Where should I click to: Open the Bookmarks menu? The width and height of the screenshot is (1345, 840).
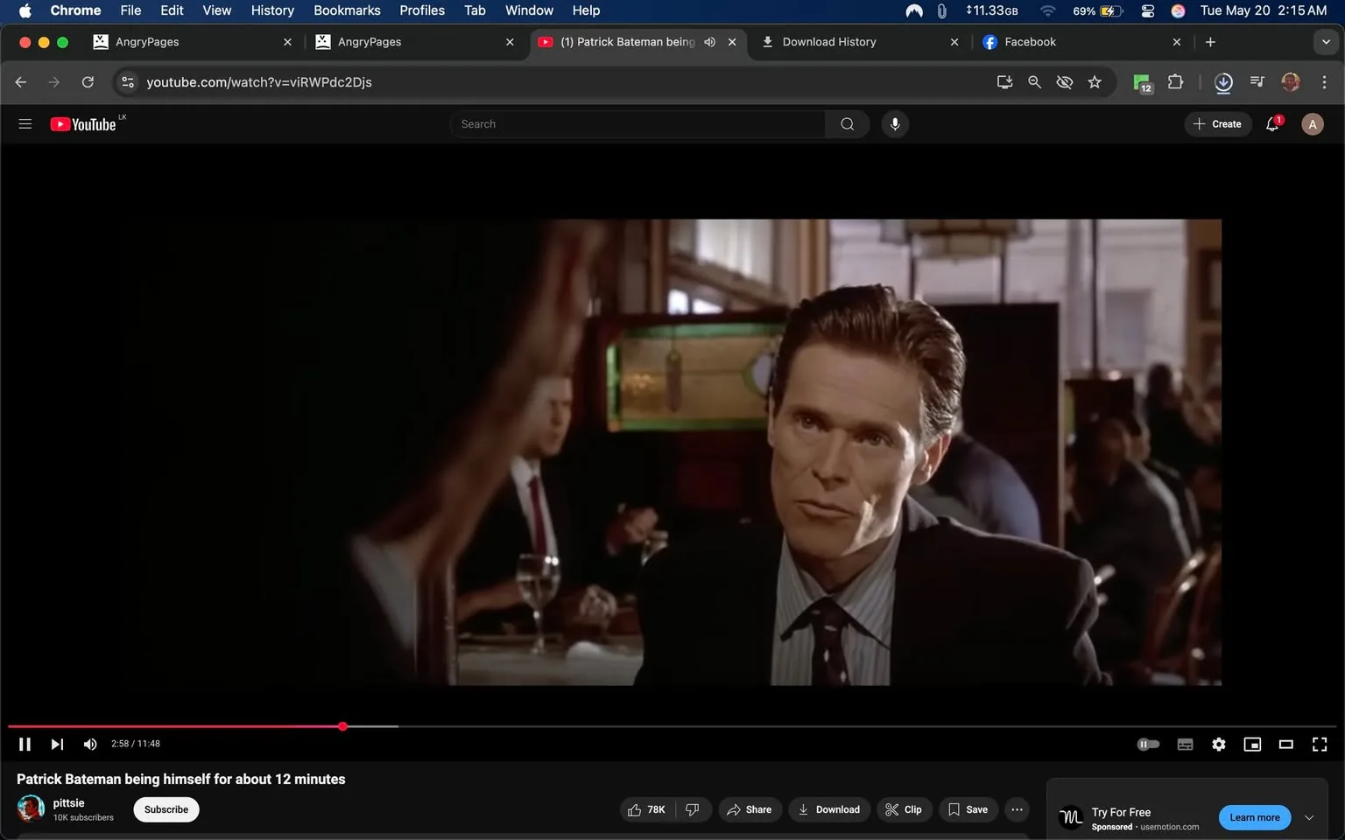[347, 10]
